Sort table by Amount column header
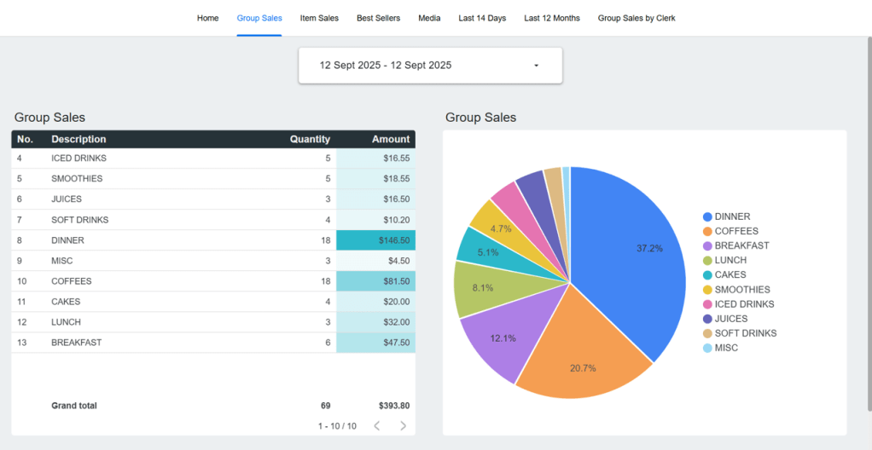Image resolution: width=872 pixels, height=450 pixels. 391,139
